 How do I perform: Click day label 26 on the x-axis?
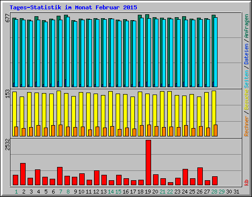(199, 192)
